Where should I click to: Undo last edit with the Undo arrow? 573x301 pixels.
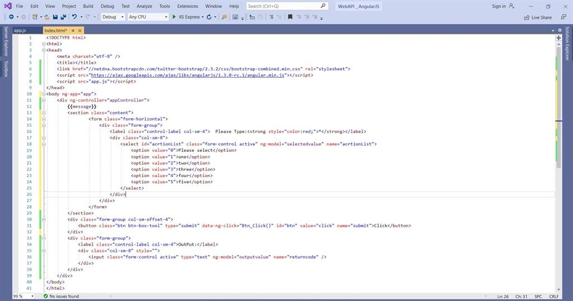click(74, 17)
